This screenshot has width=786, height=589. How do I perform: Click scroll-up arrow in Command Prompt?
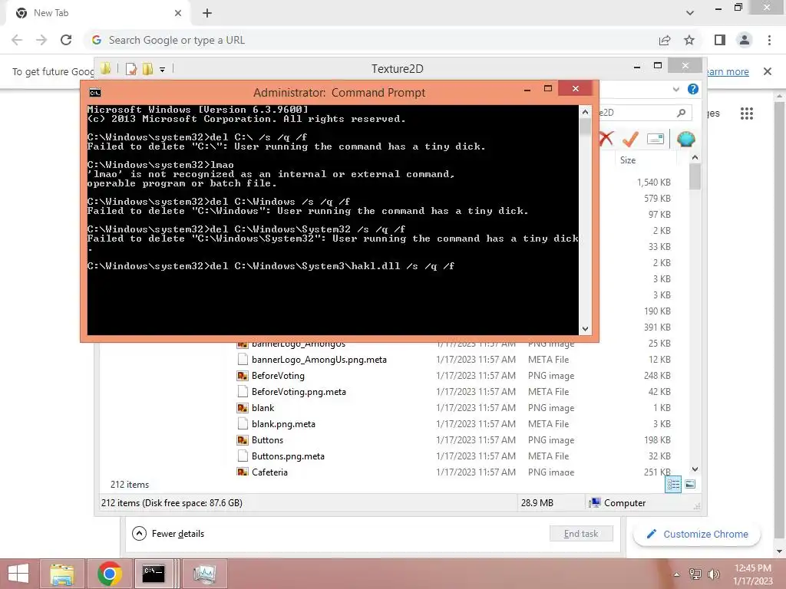[585, 112]
